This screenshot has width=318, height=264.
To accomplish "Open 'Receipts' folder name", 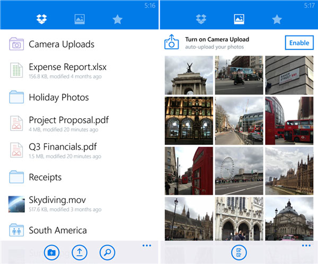I will [x=45, y=177].
